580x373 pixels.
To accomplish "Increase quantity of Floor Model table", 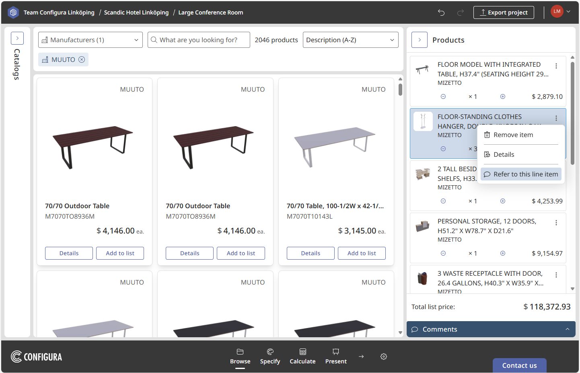I will (503, 96).
